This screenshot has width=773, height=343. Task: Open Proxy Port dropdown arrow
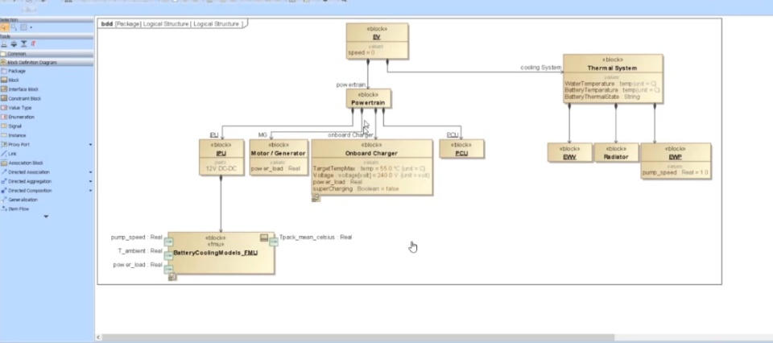[90, 145]
